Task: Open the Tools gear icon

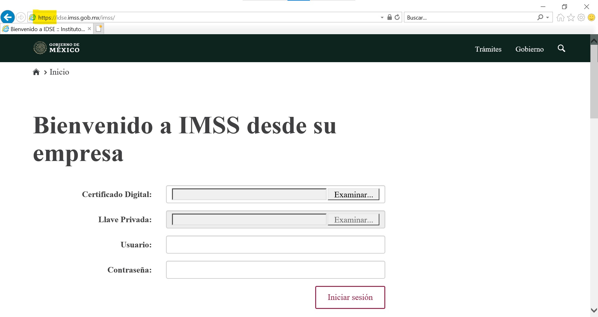Action: (x=581, y=17)
